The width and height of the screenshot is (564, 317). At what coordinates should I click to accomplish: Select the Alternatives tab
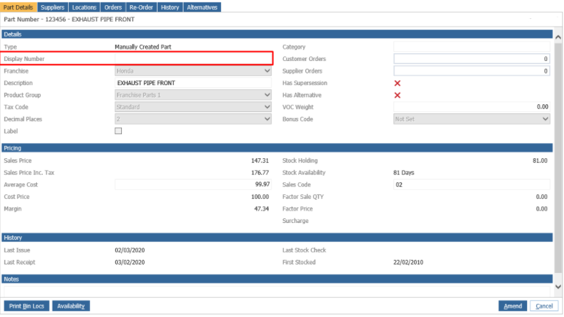click(x=202, y=7)
